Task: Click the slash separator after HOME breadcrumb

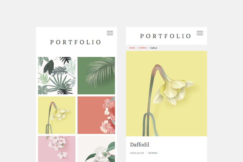Action: (x=137, y=48)
